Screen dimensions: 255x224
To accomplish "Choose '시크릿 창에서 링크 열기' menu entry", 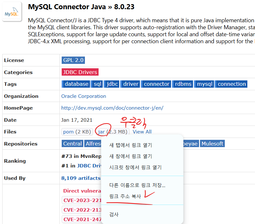I will tap(142, 167).
